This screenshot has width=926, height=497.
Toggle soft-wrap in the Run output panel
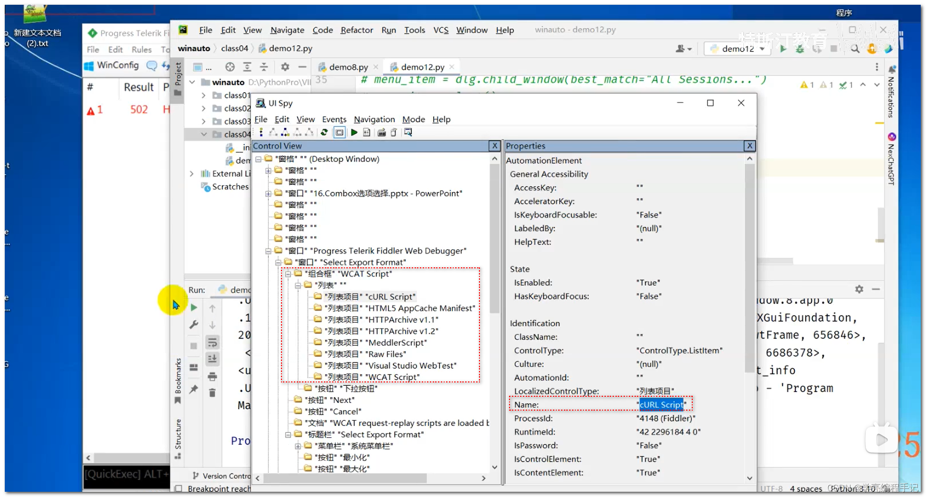point(212,342)
